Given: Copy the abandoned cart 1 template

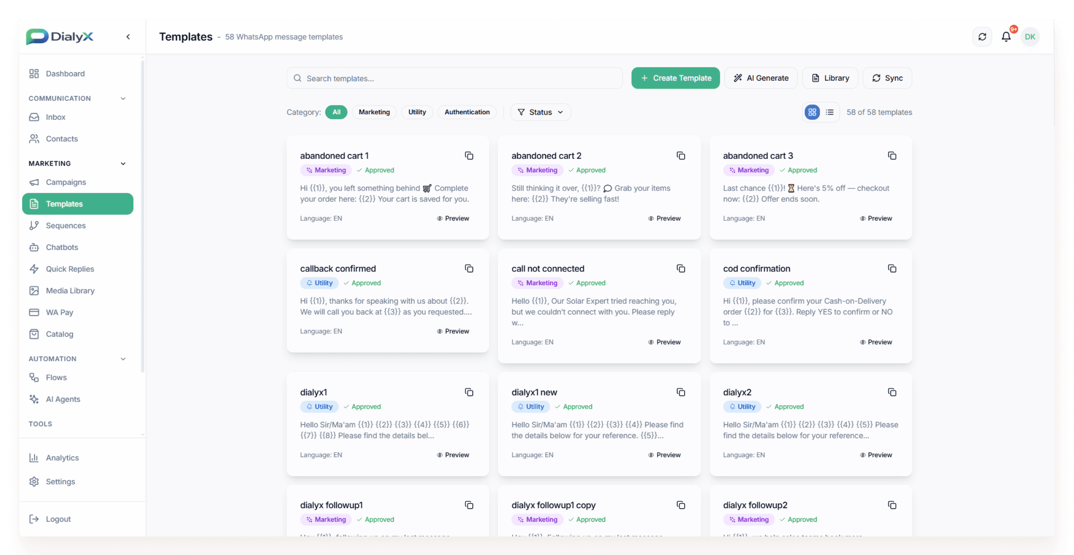Looking at the screenshot, I should [x=469, y=156].
